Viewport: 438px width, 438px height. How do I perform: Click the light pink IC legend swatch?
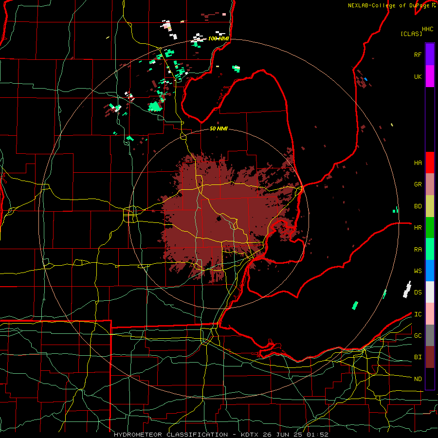click(430, 314)
